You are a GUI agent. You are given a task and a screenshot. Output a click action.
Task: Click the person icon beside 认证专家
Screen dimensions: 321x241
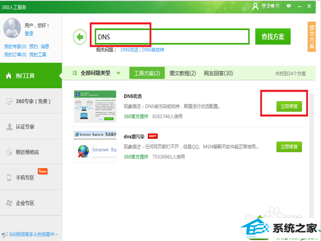9,126
